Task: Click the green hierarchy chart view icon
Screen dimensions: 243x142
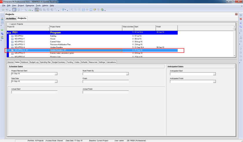Action: tap(30, 10)
